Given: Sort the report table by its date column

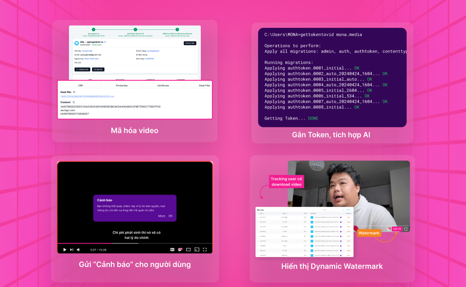Looking at the screenshot, I should (263, 214).
